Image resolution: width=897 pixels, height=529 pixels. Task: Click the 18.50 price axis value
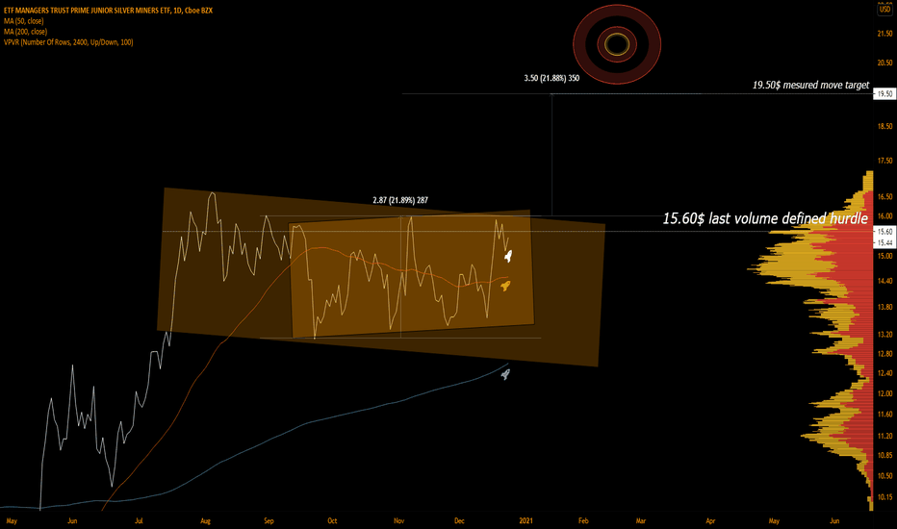pos(885,126)
